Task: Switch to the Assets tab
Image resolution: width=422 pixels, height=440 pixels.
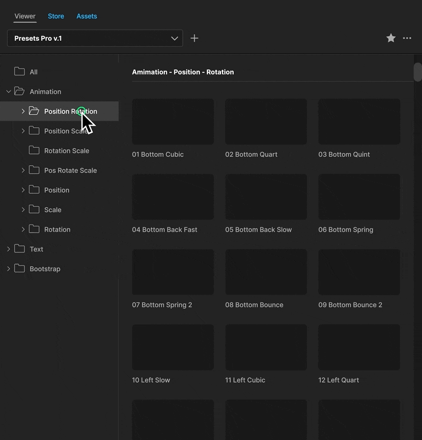Action: [86, 16]
